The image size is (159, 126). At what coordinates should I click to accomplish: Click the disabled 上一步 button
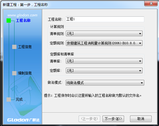(89, 119)
